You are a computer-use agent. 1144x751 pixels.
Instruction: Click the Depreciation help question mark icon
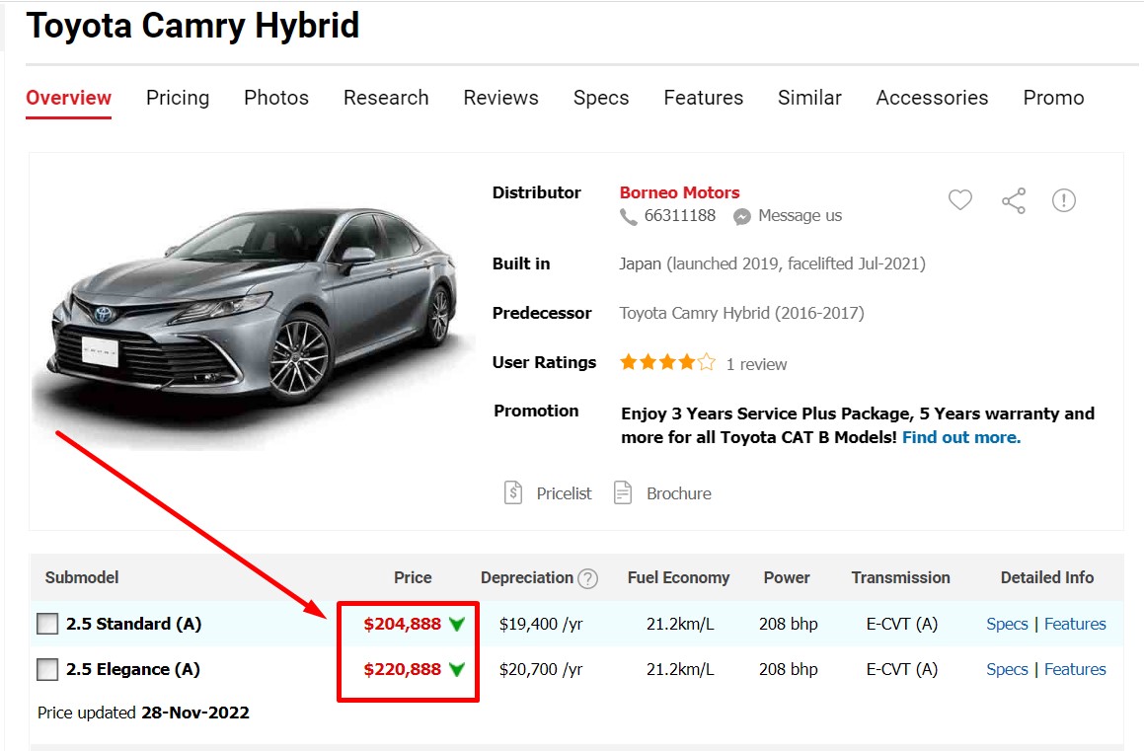587,579
